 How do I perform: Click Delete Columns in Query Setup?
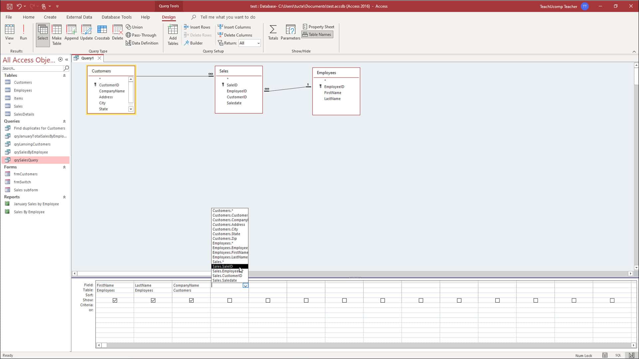(x=235, y=35)
